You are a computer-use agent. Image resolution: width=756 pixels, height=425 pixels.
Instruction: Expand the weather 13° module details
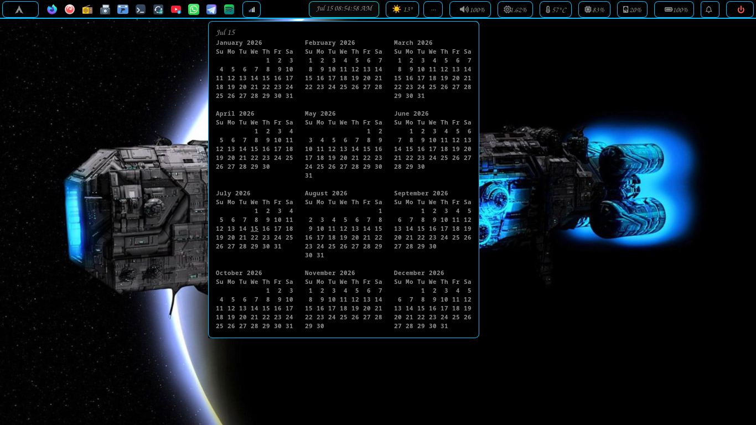402,9
